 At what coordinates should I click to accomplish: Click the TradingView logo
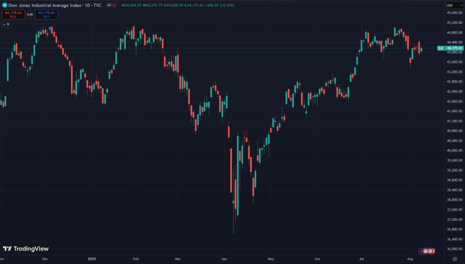[x=26, y=249]
